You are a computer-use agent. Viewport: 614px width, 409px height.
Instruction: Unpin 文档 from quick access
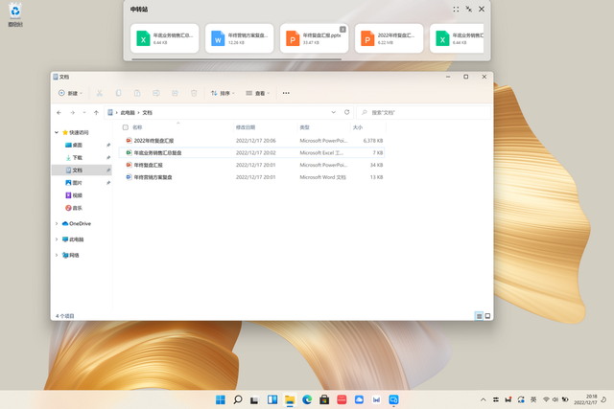tap(108, 170)
